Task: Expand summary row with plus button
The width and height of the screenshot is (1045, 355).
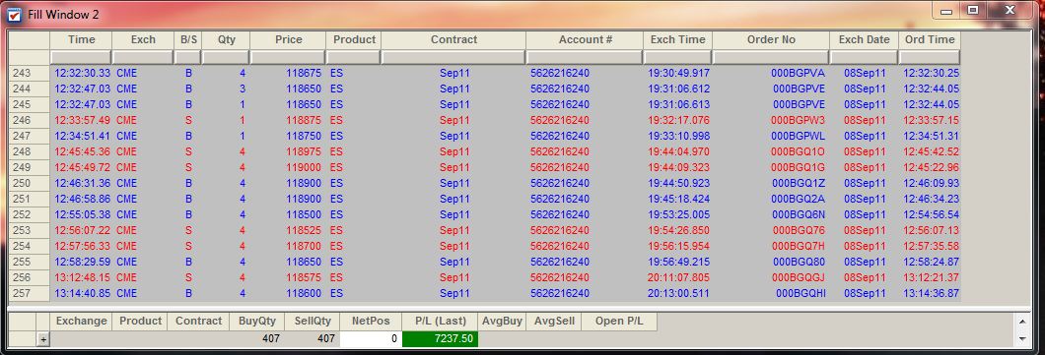Action: click(43, 339)
